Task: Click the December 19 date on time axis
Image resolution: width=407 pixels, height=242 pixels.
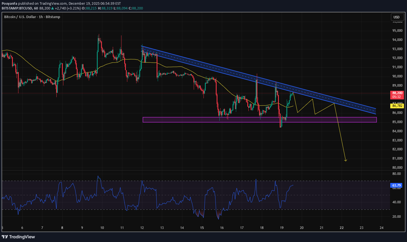Action: [282, 228]
